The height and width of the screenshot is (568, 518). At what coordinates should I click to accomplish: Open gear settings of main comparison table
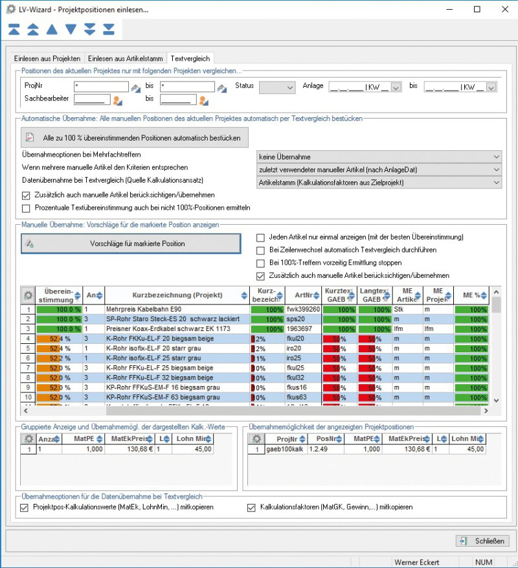[x=28, y=295]
